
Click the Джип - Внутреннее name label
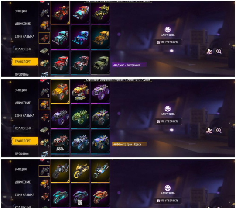click(129, 65)
